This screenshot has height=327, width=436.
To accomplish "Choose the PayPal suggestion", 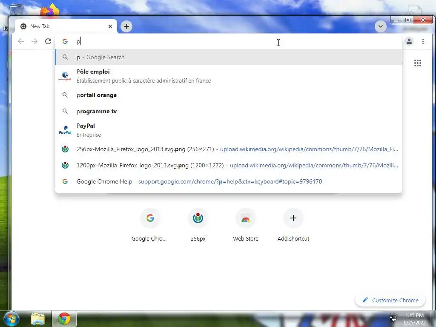I will (x=229, y=130).
